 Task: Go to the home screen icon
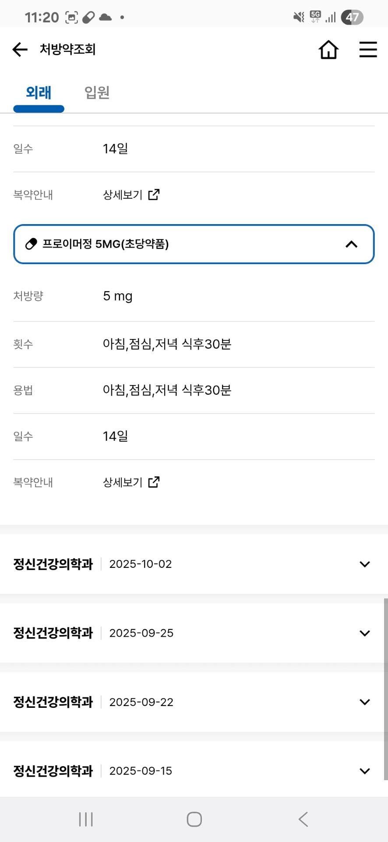click(x=328, y=50)
